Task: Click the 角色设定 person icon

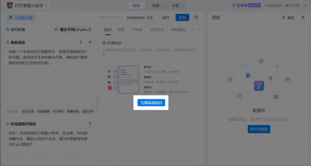Action: click(x=7, y=42)
